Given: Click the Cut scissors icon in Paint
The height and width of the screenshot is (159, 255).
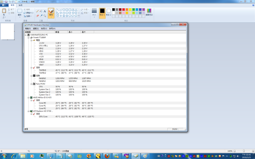Looking at the screenshot, I should (x=9, y=10).
